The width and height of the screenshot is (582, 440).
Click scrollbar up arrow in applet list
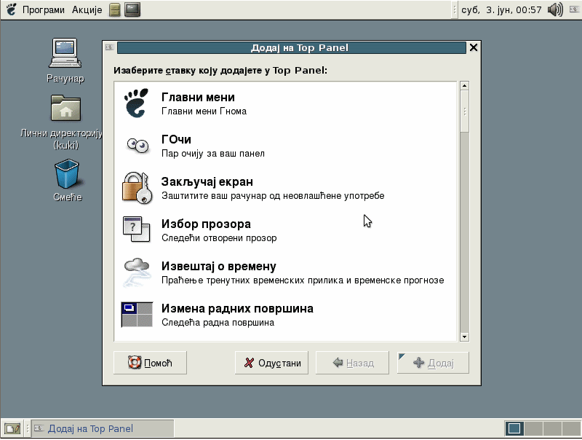pos(464,86)
